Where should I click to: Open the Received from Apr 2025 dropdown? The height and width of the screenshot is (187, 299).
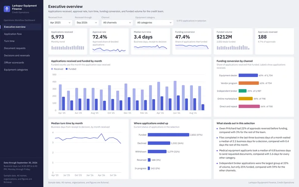pos(60,22)
